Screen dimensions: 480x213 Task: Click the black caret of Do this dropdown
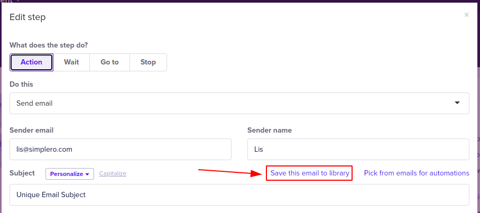pos(457,103)
